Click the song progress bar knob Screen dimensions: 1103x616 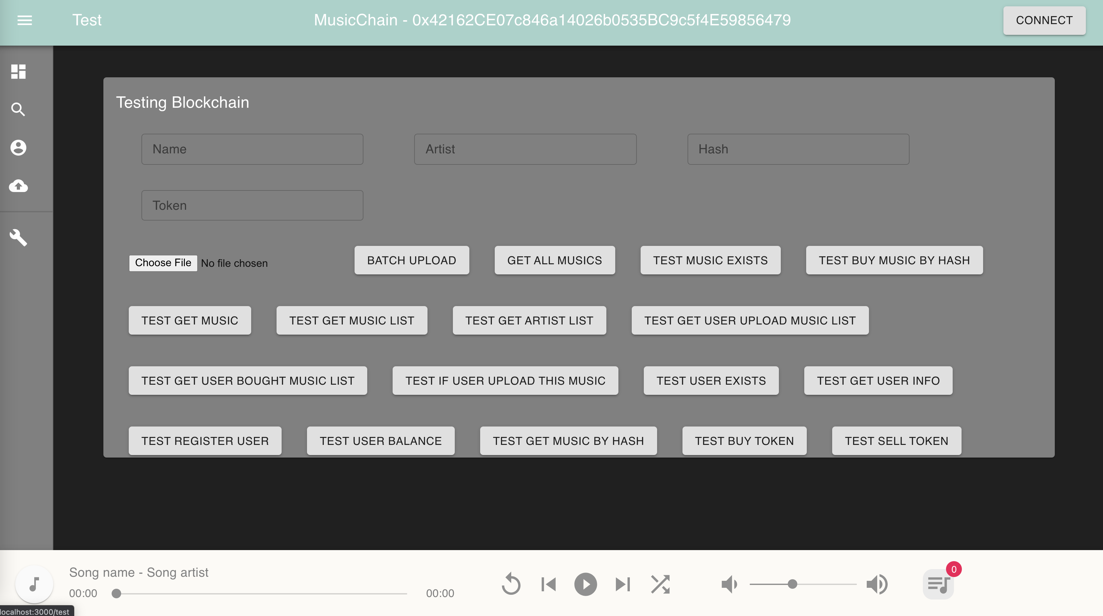[116, 593]
